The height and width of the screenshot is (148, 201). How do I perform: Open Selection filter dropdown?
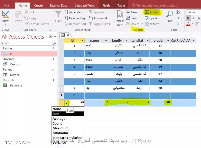[x=98, y=12]
